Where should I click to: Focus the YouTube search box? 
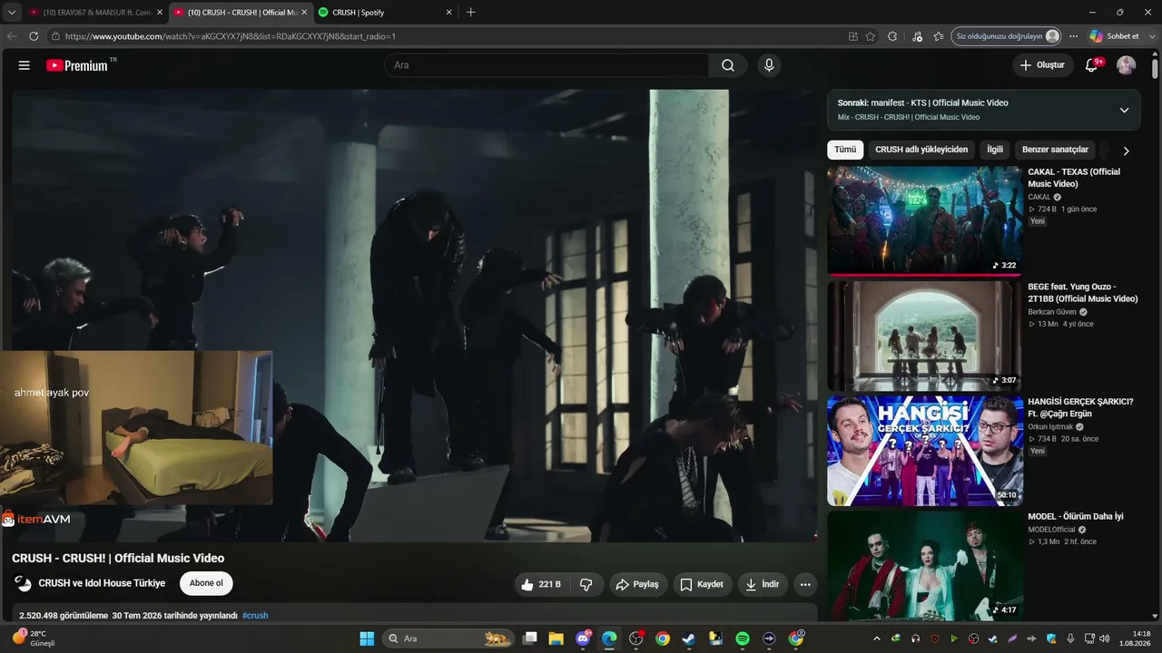point(547,65)
